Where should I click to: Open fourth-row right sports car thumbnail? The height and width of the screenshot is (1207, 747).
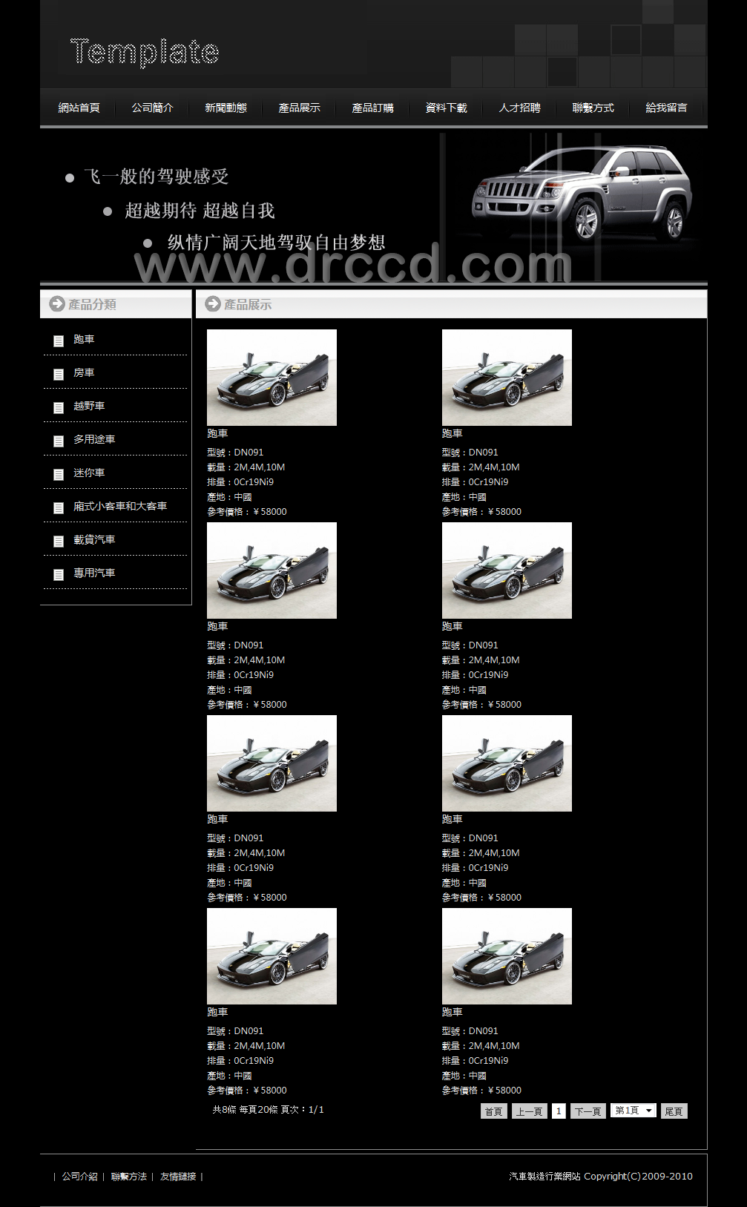[x=507, y=956]
